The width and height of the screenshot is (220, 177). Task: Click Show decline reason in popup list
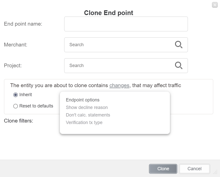tap(87, 107)
